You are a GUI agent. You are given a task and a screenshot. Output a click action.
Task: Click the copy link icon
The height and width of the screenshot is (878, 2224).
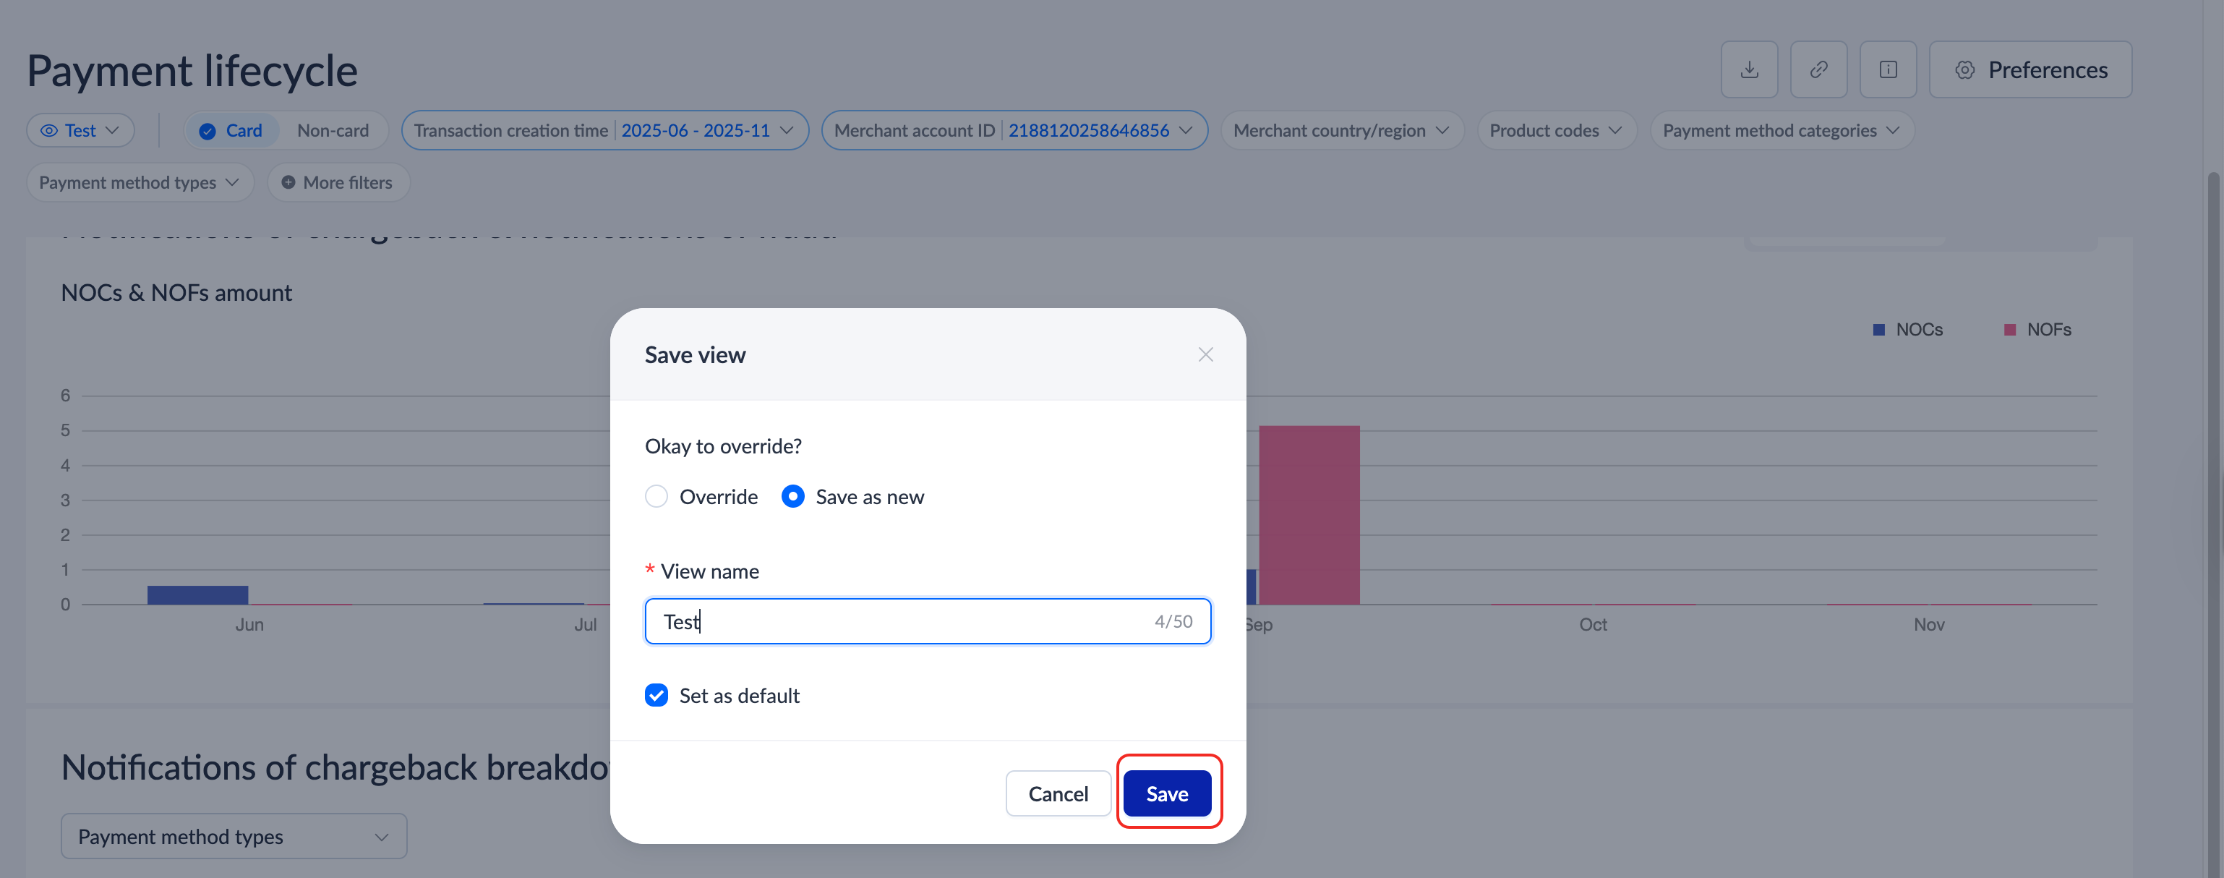click(x=1818, y=70)
